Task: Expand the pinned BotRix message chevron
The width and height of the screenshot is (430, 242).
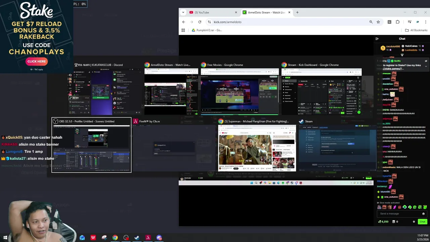Action: coord(426,66)
